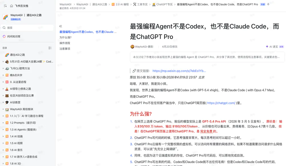The image size is (286, 166).
Task: Expand 飞书CLI使用方法 tree arrow
Action: (3, 69)
